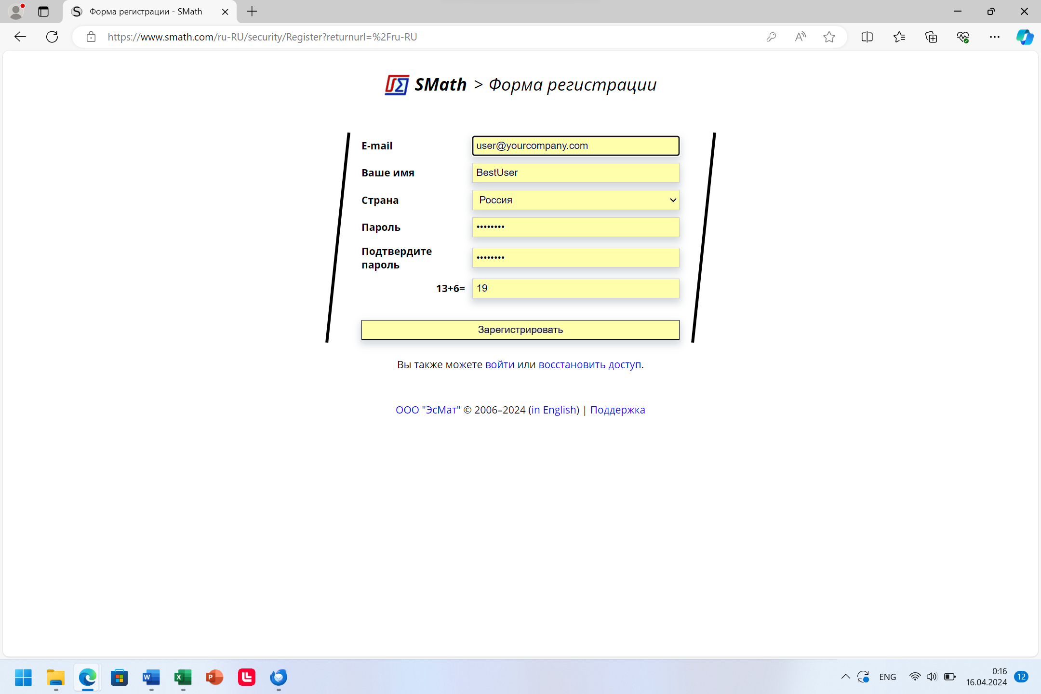Click the SMath logo
The width and height of the screenshot is (1041, 694).
(397, 85)
